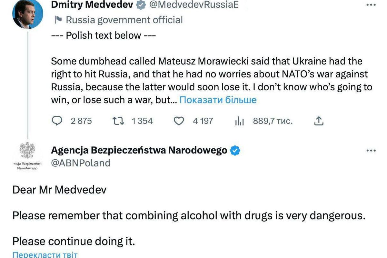Open the three-dot menu on ABNPoland's reply
This screenshot has height=258, width=387.
(x=371, y=151)
